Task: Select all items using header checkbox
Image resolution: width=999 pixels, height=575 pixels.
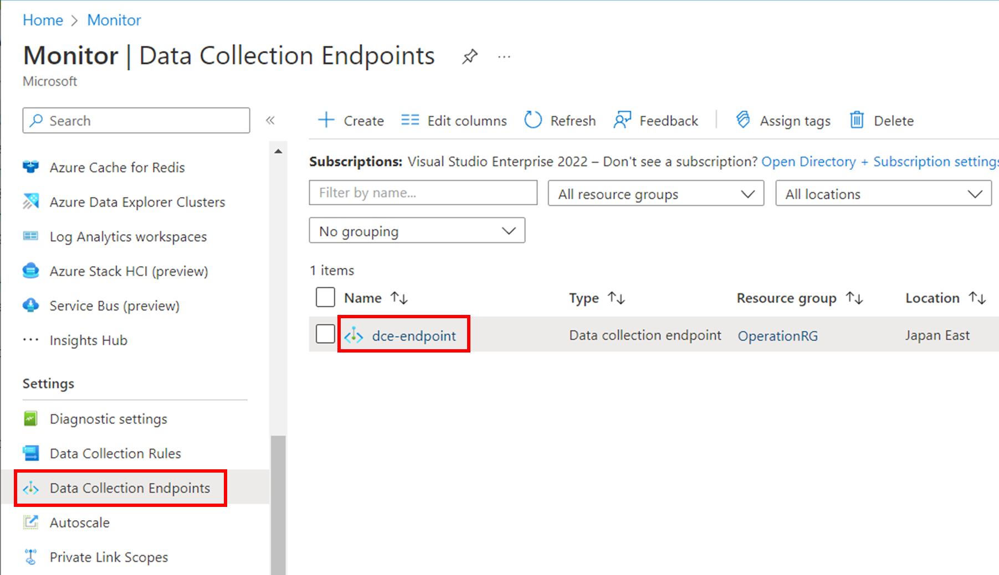Action: [325, 297]
